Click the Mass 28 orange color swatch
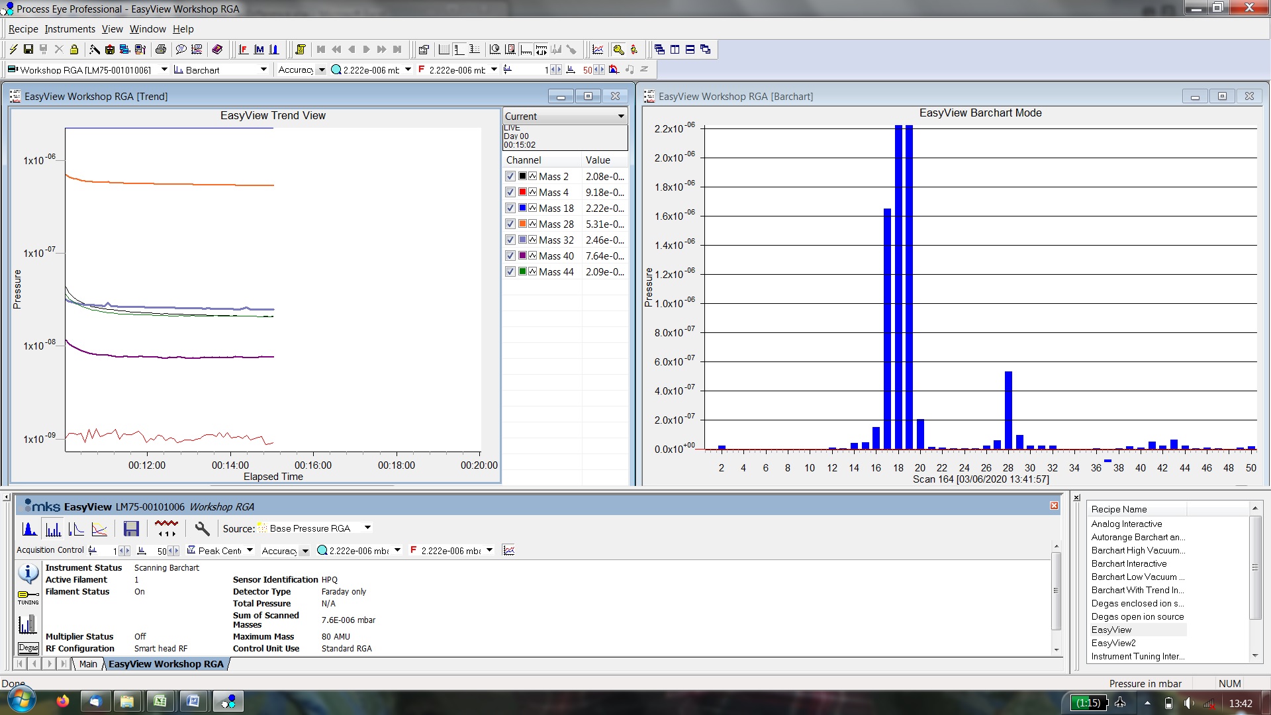This screenshot has width=1271, height=715. point(522,224)
